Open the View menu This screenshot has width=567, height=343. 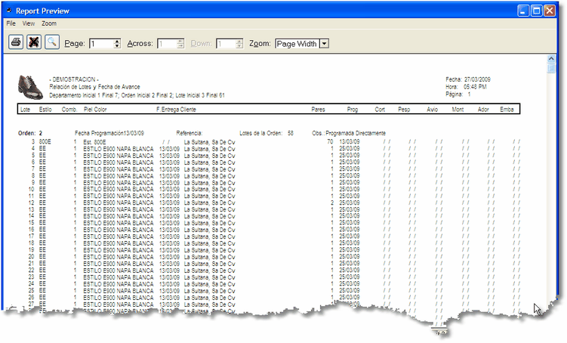tap(29, 23)
